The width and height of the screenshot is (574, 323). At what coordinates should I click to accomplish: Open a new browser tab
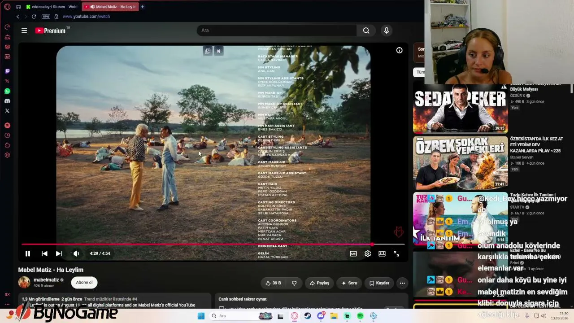(x=143, y=7)
